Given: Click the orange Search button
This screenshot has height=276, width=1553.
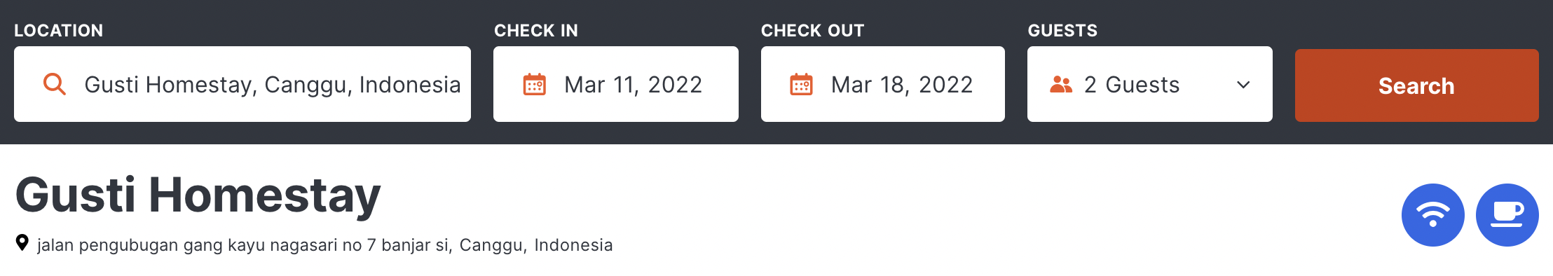Looking at the screenshot, I should pos(1417,85).
